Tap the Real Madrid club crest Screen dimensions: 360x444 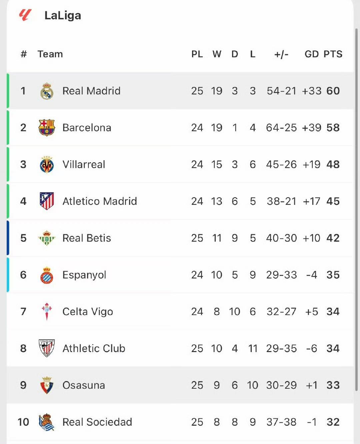(47, 91)
